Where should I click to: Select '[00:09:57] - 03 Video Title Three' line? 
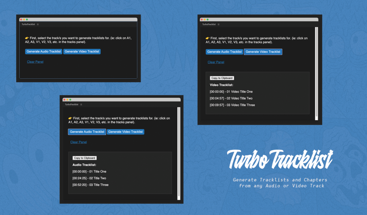[x=232, y=105]
